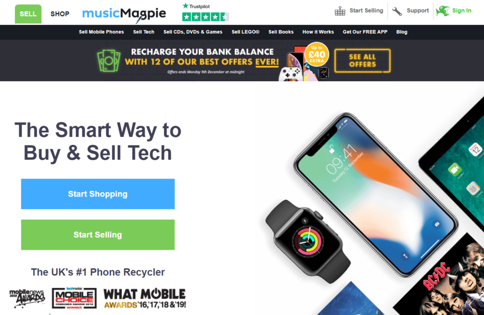Click the Trustpilot star rating
Screen dimensions: 484x315
206,17
